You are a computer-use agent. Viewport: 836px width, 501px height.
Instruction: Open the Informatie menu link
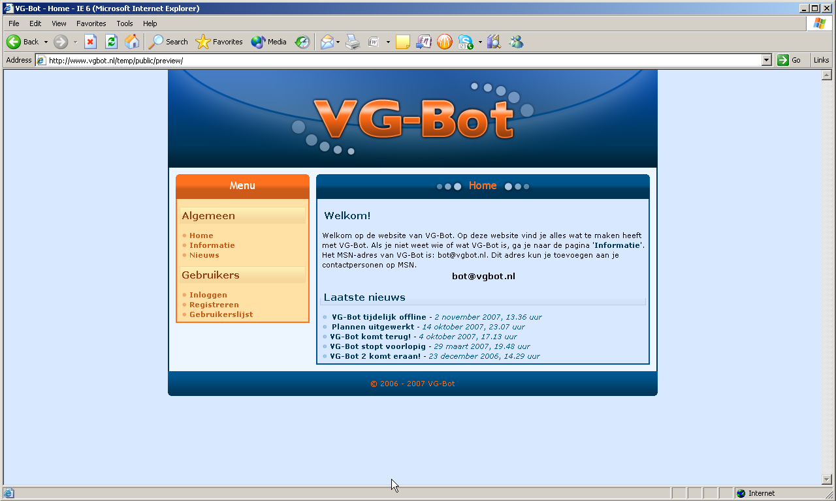[212, 245]
